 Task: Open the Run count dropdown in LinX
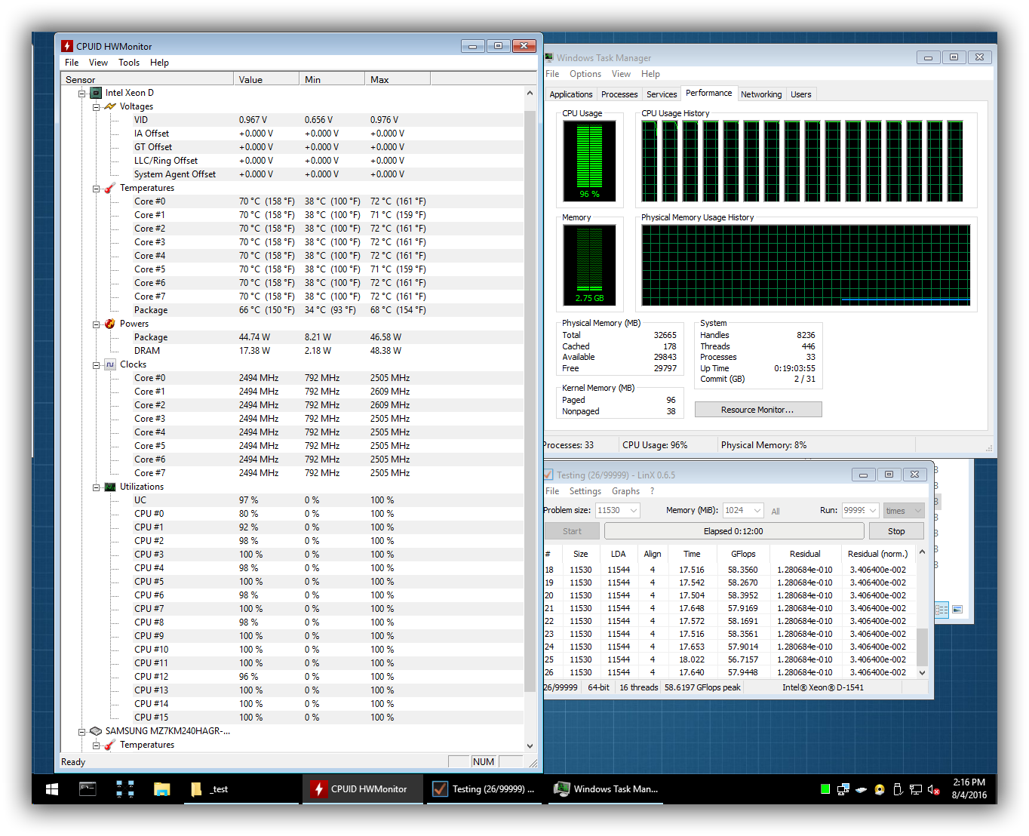pyautogui.click(x=873, y=511)
